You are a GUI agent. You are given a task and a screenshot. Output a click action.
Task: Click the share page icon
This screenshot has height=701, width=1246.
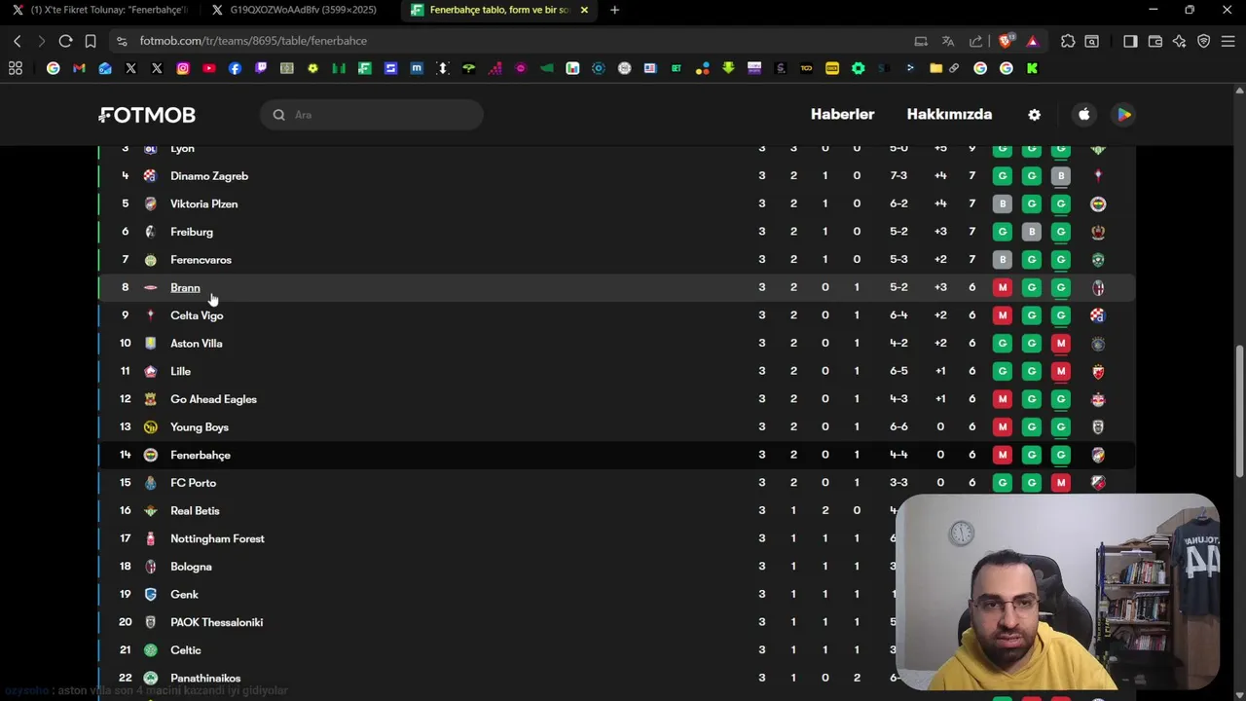(975, 41)
